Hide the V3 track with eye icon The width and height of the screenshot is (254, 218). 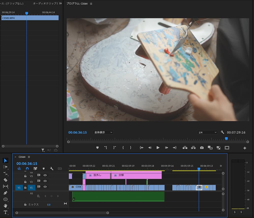(45, 175)
